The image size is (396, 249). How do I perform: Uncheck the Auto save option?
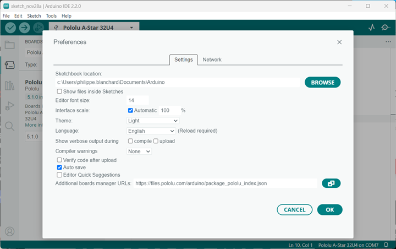tap(59, 167)
